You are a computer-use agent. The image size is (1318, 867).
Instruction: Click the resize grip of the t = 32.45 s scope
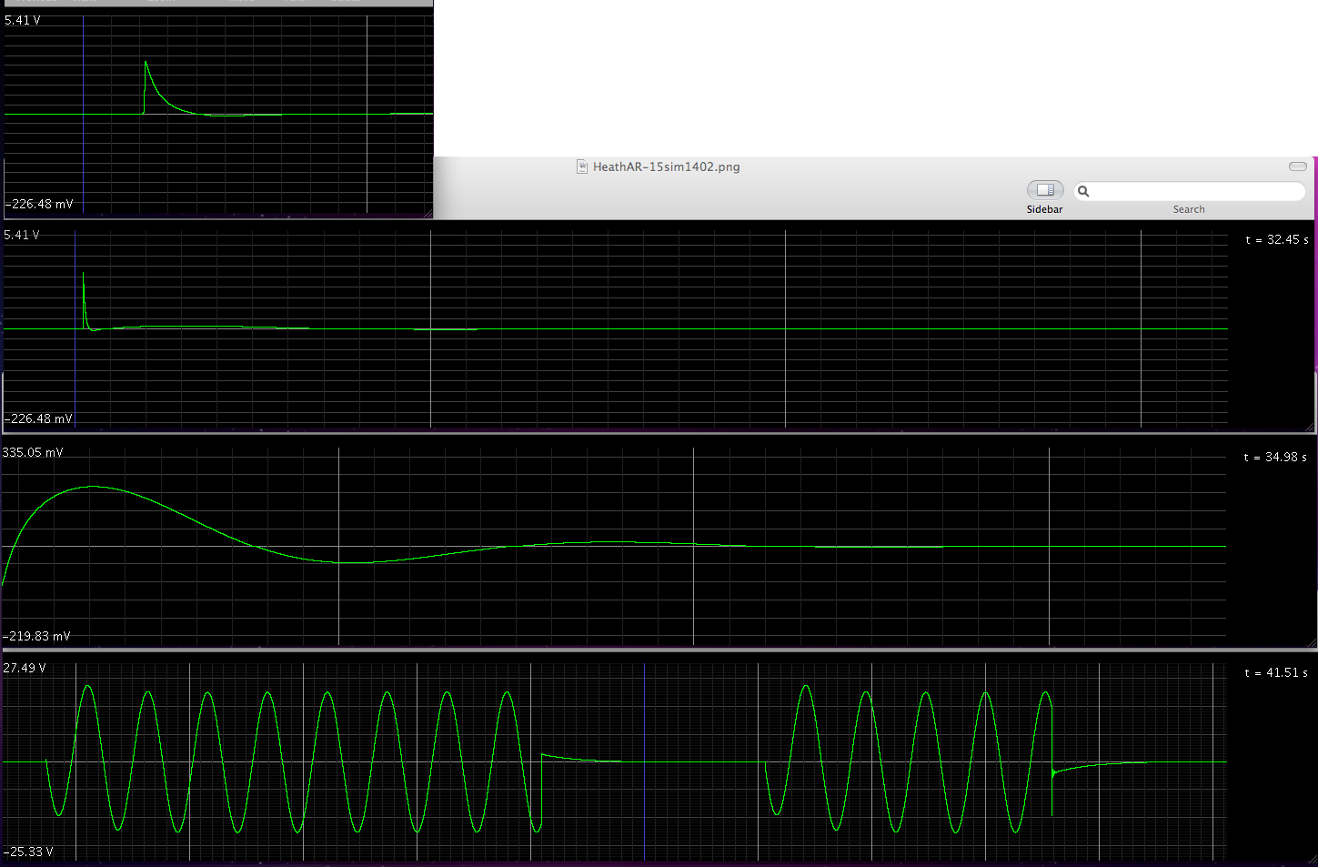point(1310,428)
